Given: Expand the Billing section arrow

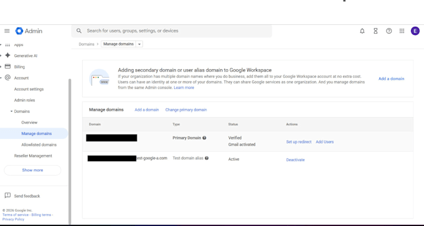Looking at the screenshot, I should click(x=1, y=67).
